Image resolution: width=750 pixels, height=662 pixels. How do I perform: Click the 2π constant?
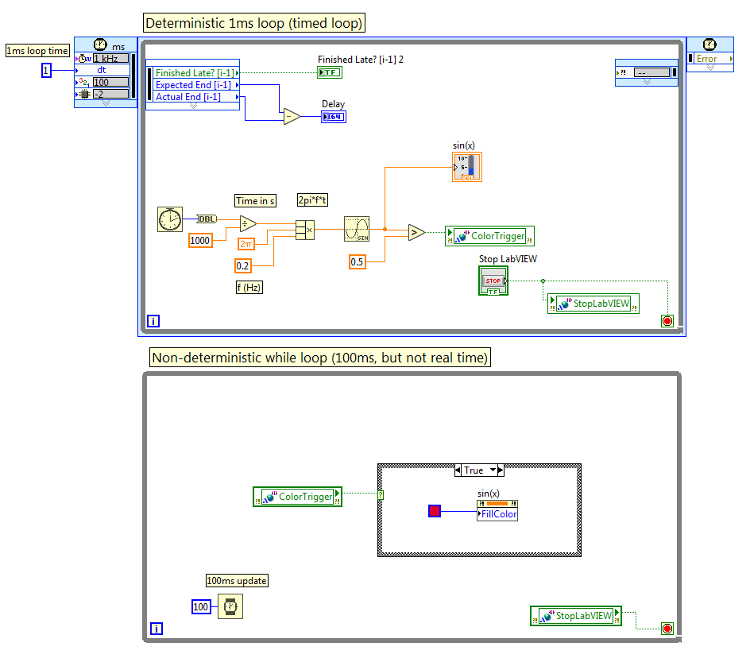point(246,244)
